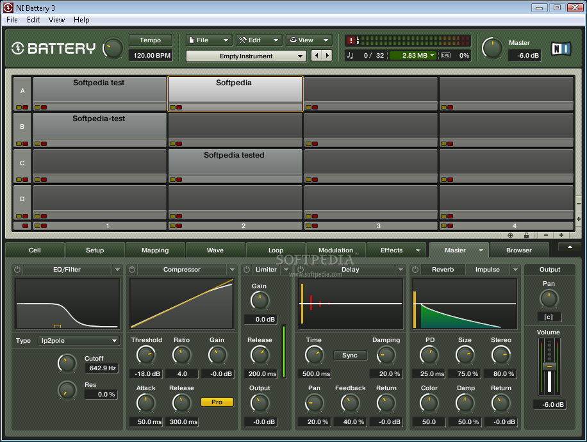
Task: Toggle the compressor Pro mode button
Action: click(217, 402)
